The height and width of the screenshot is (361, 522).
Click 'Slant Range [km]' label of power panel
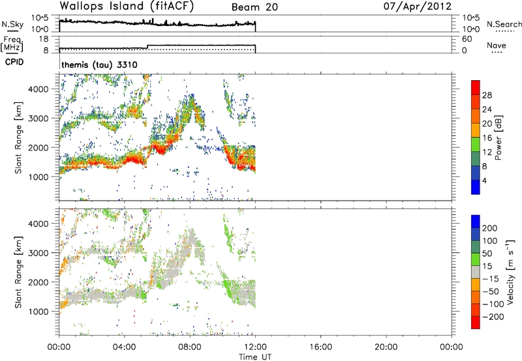18,138
